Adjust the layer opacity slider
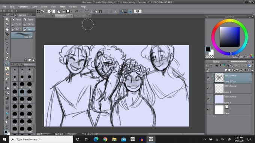Viewport: 255px width, 143px height. click(x=238, y=62)
